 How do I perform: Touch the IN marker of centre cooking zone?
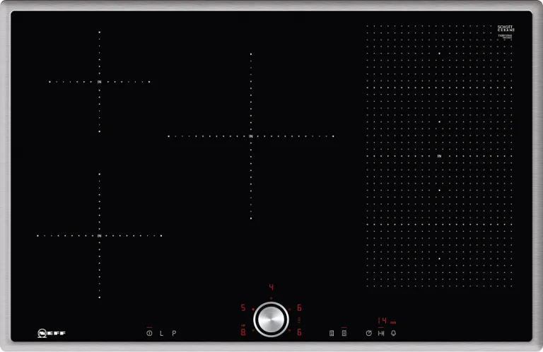tap(251, 136)
